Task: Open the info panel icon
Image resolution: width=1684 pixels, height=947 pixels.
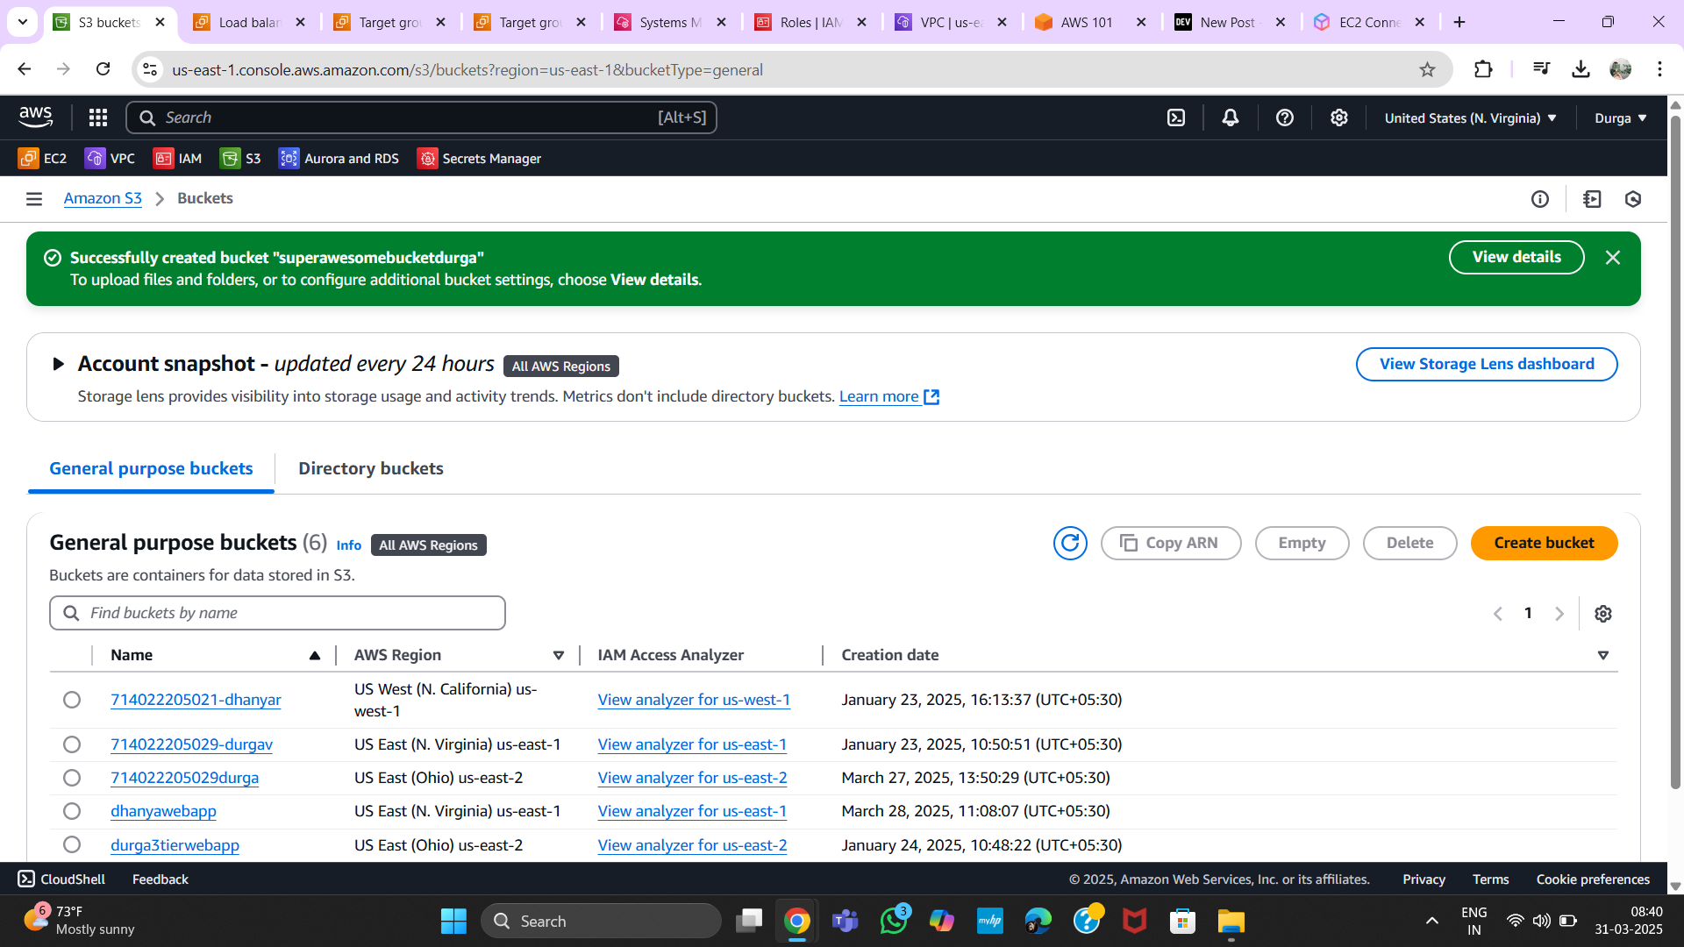Action: coord(1540,199)
